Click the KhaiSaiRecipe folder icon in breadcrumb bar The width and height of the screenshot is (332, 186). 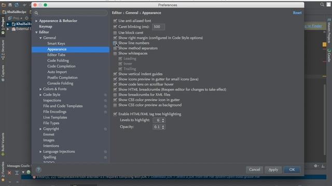tap(4, 12)
